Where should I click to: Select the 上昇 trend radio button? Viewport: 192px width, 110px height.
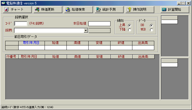tap(130, 26)
